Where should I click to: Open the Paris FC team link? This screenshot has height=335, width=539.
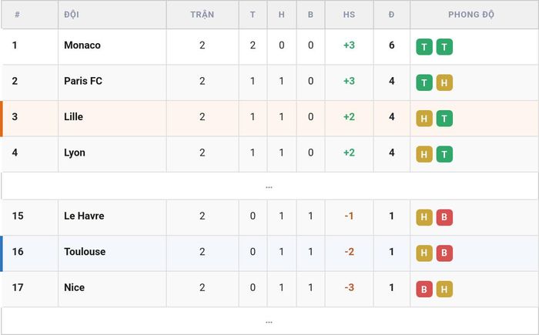pyautogui.click(x=83, y=81)
